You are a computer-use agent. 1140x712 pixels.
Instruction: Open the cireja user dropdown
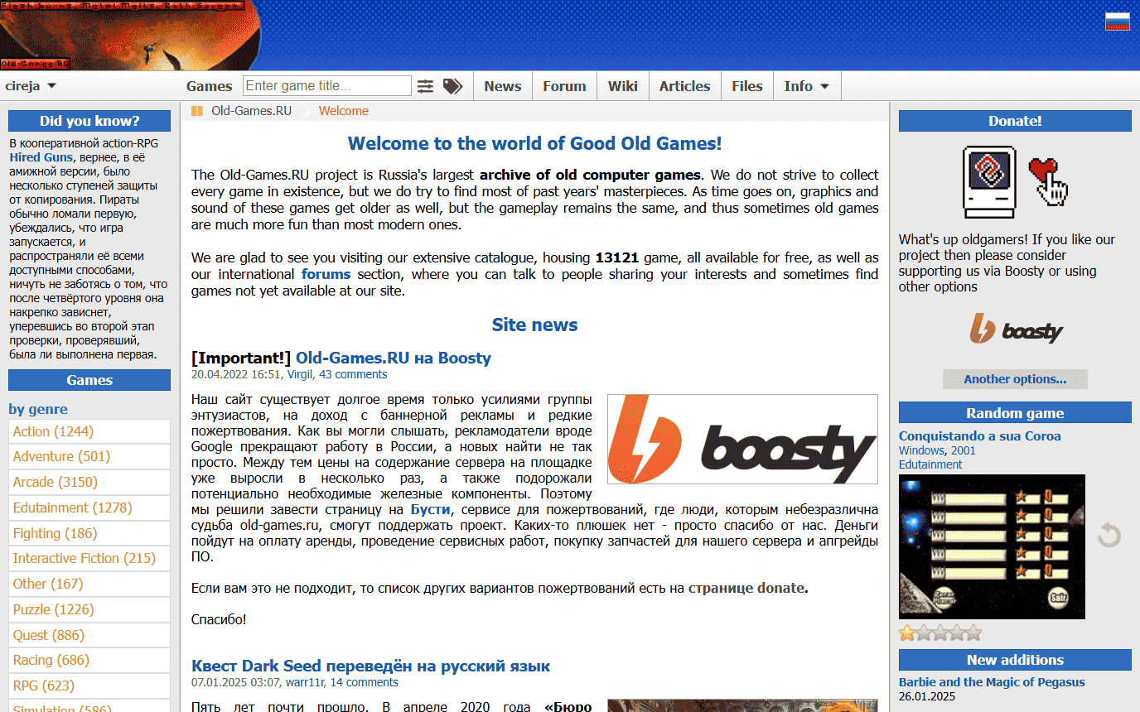click(31, 86)
